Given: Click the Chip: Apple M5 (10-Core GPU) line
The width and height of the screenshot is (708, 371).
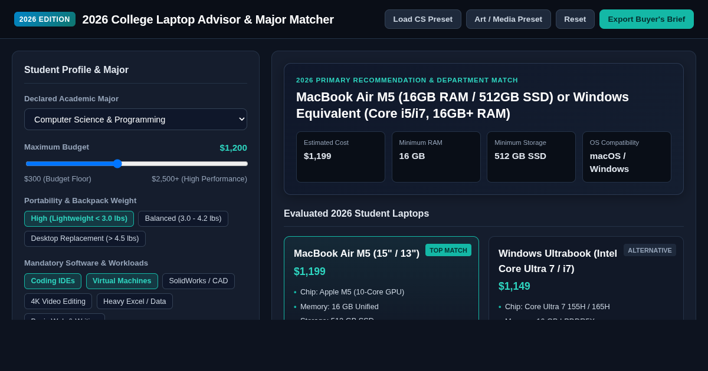Looking at the screenshot, I should click(352, 291).
